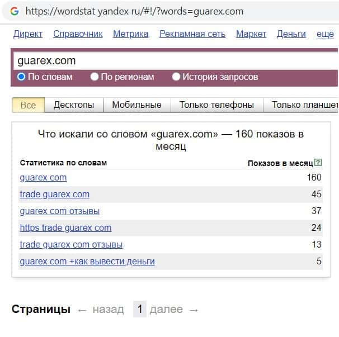The height and width of the screenshot is (337, 339).
Task: Visit the "Рекламная сеть" link
Action: tap(192, 34)
